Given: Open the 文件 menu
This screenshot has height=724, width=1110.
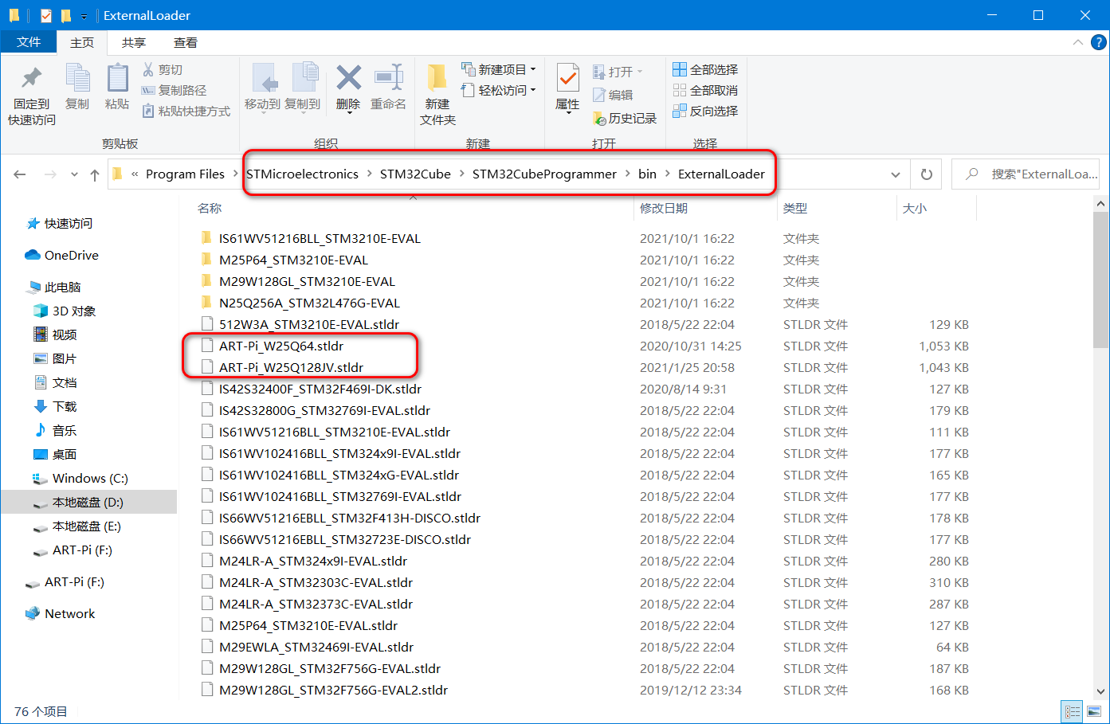Looking at the screenshot, I should pos(29,41).
